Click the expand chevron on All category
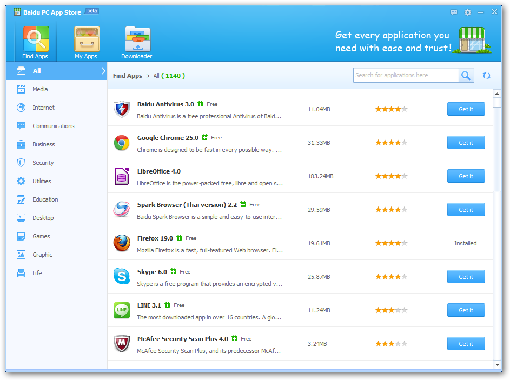Image resolution: width=510 pixels, height=380 pixels. pyautogui.click(x=103, y=70)
